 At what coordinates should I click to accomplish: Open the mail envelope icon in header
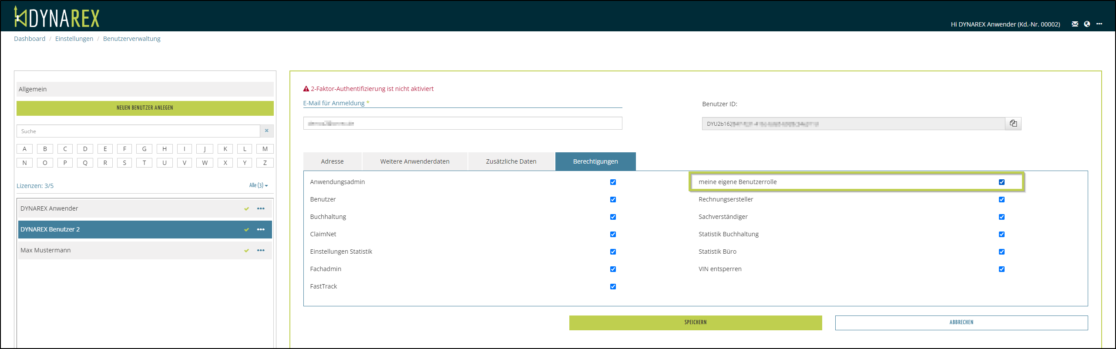click(1075, 24)
